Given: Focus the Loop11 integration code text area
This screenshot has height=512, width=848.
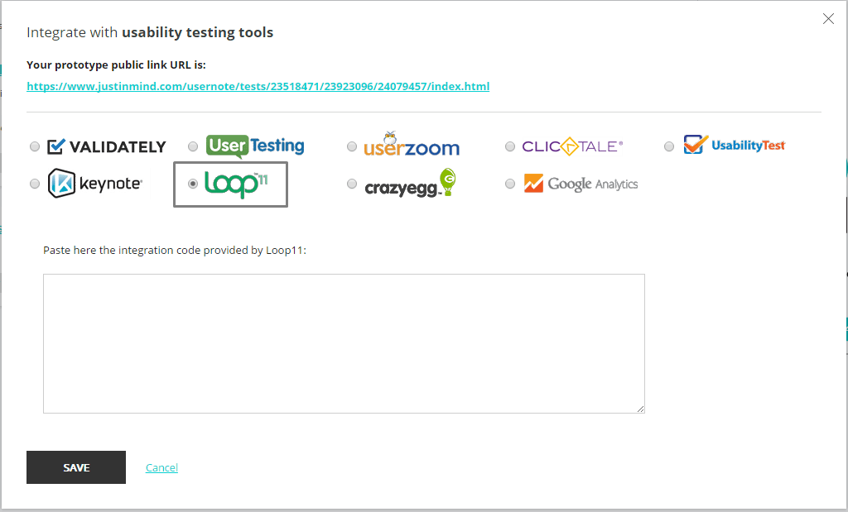Looking at the screenshot, I should (344, 343).
